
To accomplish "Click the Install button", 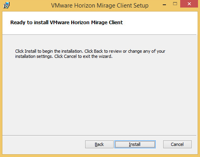I will 135,144.
